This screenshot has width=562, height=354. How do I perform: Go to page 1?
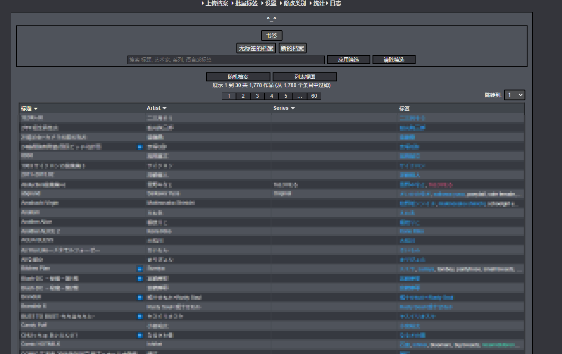[229, 96]
